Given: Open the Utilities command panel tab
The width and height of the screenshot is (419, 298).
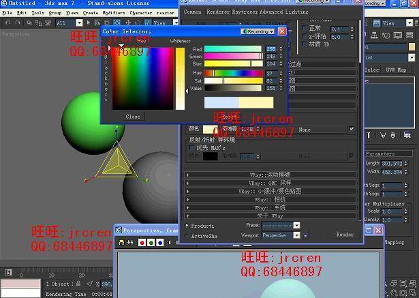Looking at the screenshot, I should pyautogui.click(x=409, y=35).
